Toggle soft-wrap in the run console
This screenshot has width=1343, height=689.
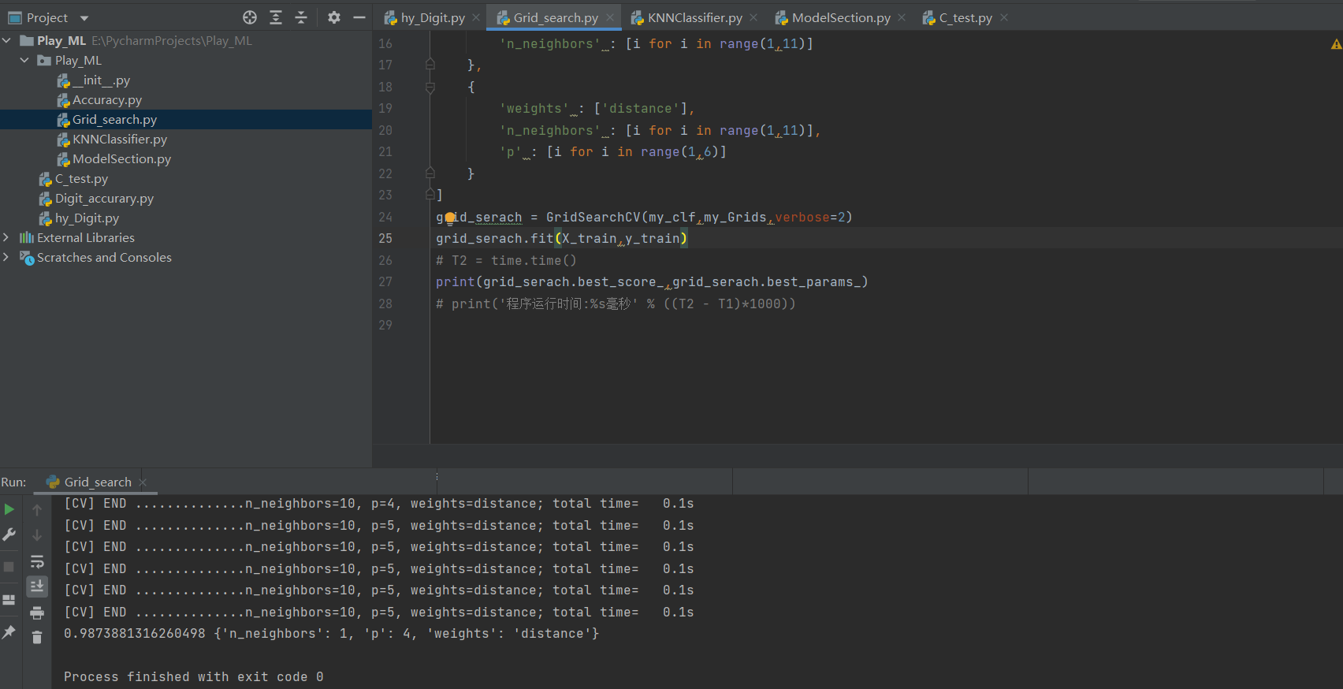click(37, 561)
